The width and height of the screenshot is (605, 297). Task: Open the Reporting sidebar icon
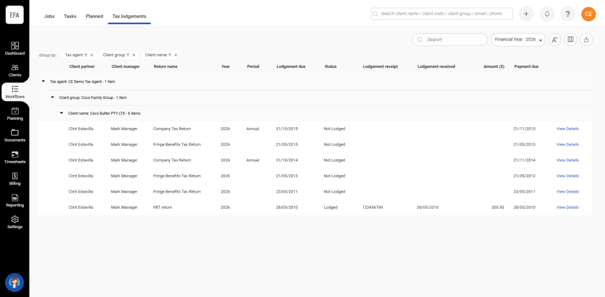click(15, 200)
